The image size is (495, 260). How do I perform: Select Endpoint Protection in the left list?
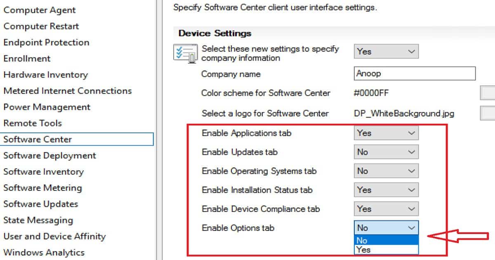[x=46, y=42]
